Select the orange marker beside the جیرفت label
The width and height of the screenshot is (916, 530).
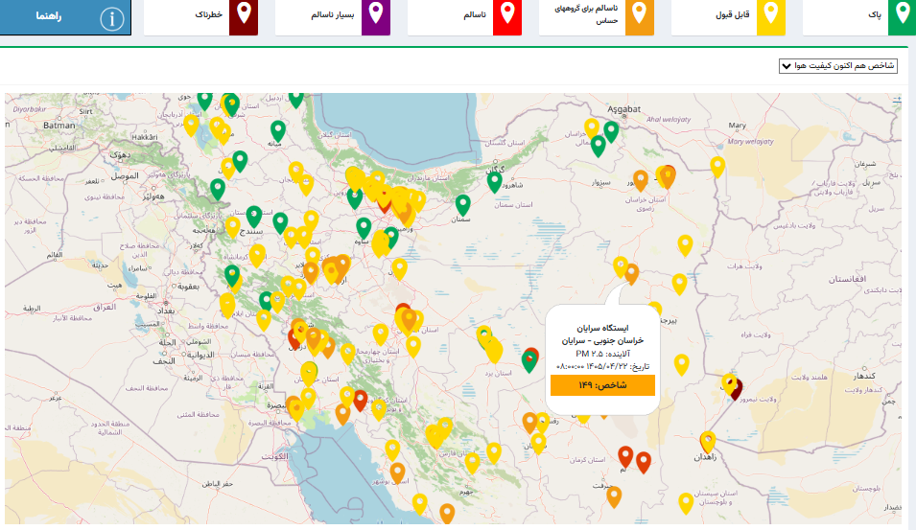click(x=614, y=496)
